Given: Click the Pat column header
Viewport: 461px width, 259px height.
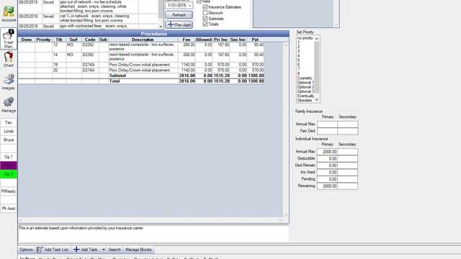Looking at the screenshot, I should [x=255, y=40].
